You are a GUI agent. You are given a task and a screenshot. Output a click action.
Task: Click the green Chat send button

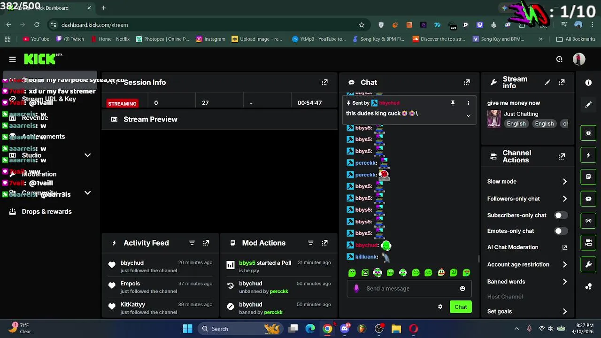tap(461, 307)
